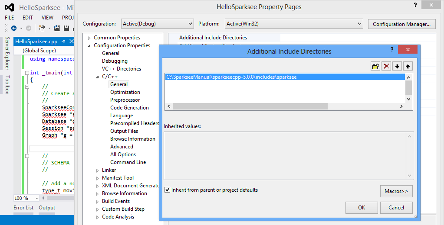Select Debugging in the property tree
The width and height of the screenshot is (444, 225).
[115, 61]
